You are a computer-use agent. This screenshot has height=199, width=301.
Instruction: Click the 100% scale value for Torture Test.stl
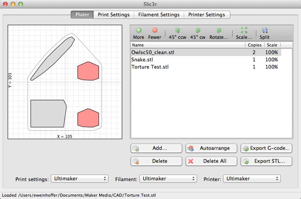click(x=271, y=67)
